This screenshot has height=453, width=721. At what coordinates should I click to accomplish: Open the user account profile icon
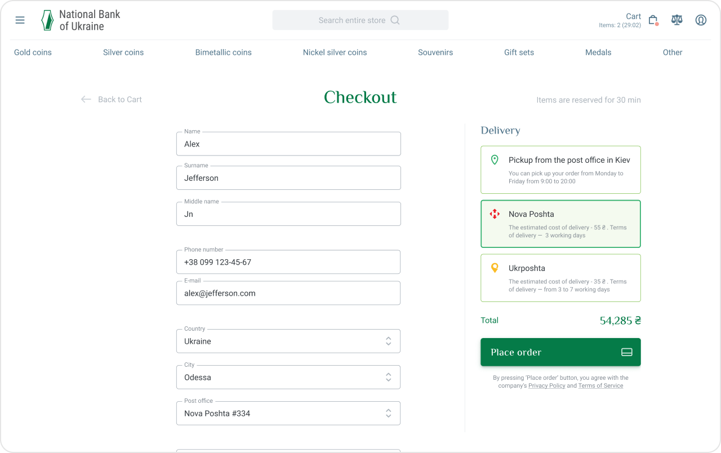701,20
